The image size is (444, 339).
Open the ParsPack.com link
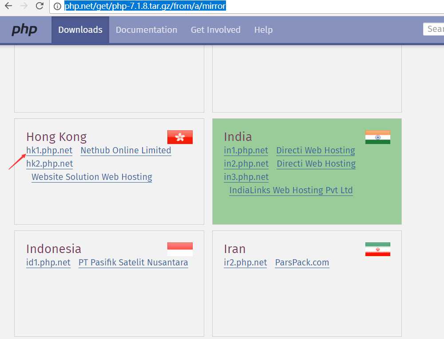[302, 262]
